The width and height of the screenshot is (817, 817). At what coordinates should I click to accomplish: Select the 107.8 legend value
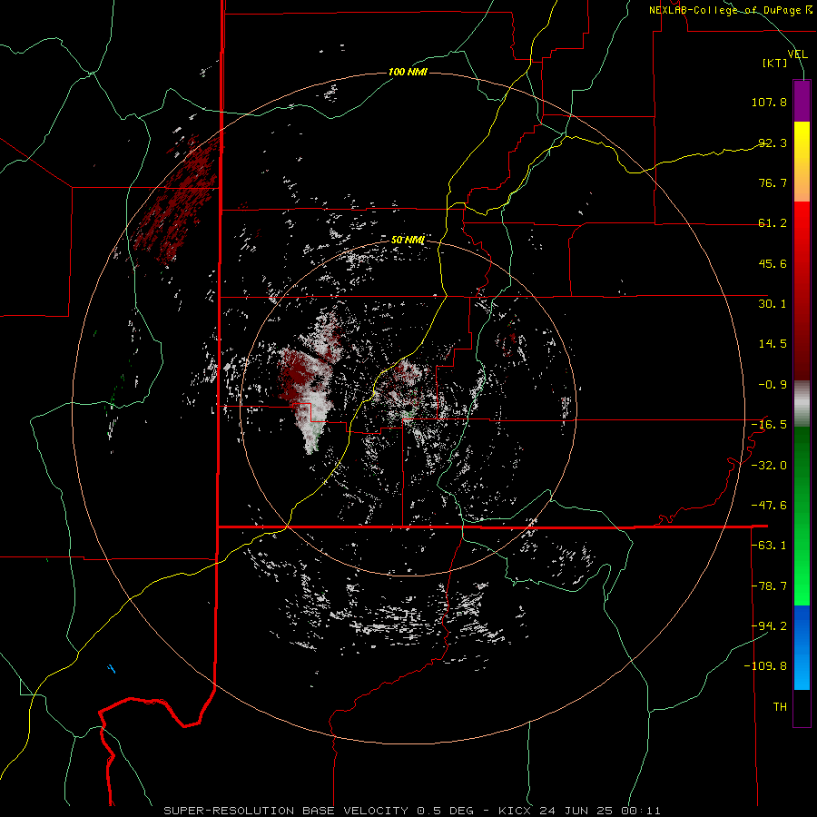[769, 102]
